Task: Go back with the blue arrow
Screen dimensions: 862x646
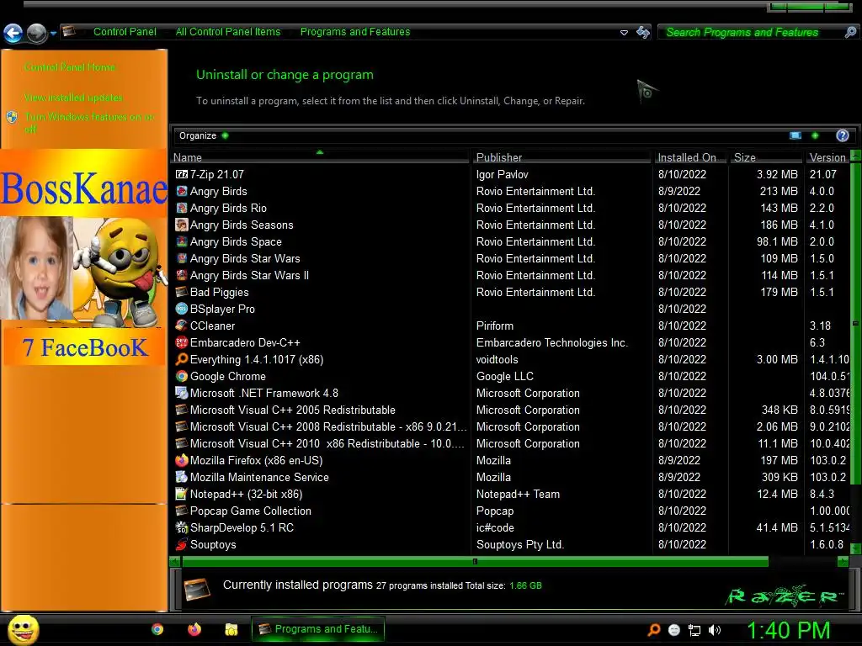Action: coord(13,34)
